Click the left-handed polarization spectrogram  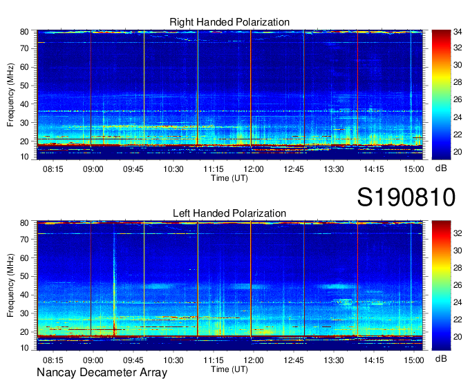coord(229,286)
